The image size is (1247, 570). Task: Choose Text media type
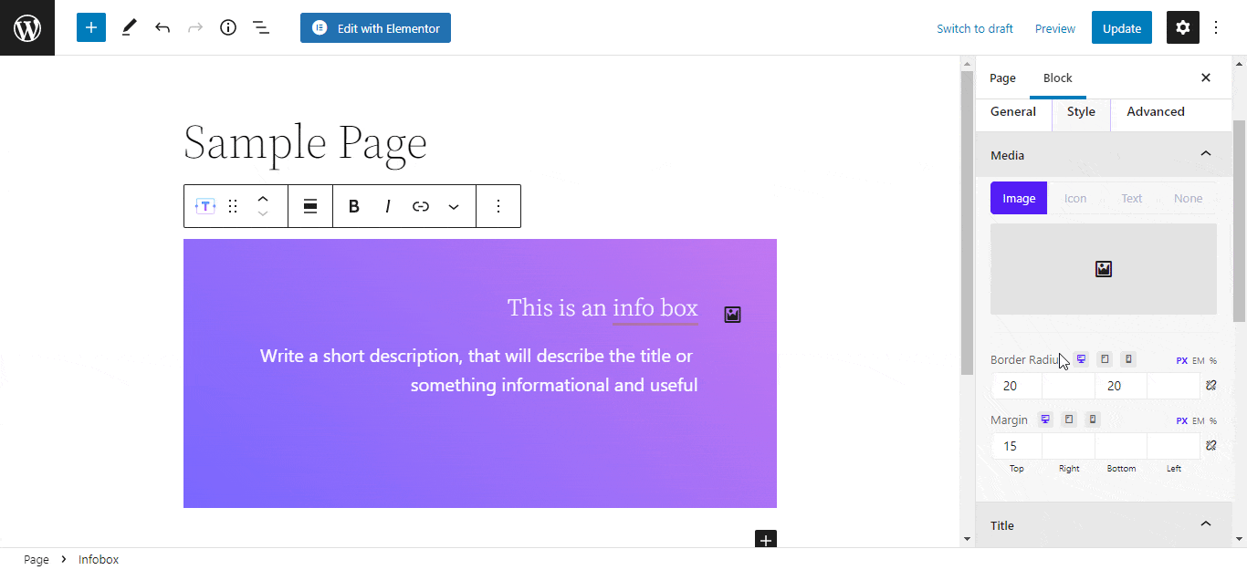click(1132, 198)
